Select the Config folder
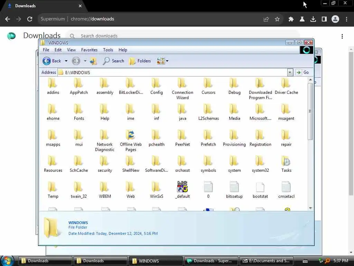Viewport: 354px width, 266px height. pyautogui.click(x=157, y=86)
